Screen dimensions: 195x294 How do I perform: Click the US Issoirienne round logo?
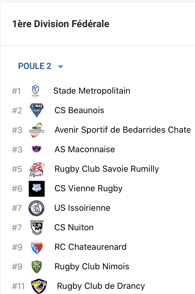click(x=36, y=208)
